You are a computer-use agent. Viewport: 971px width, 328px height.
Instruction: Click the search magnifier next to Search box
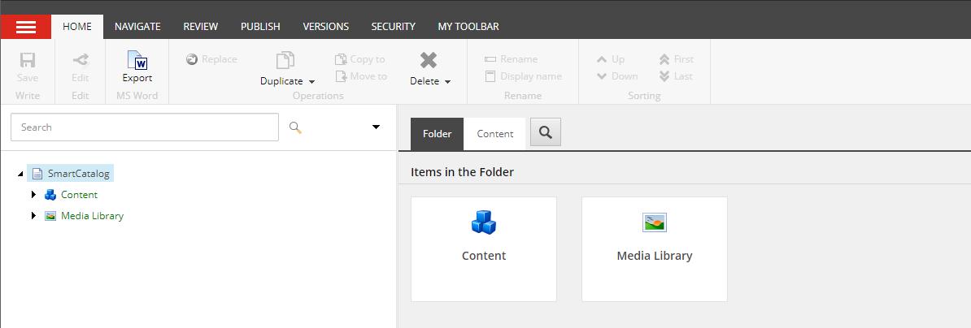tap(295, 127)
